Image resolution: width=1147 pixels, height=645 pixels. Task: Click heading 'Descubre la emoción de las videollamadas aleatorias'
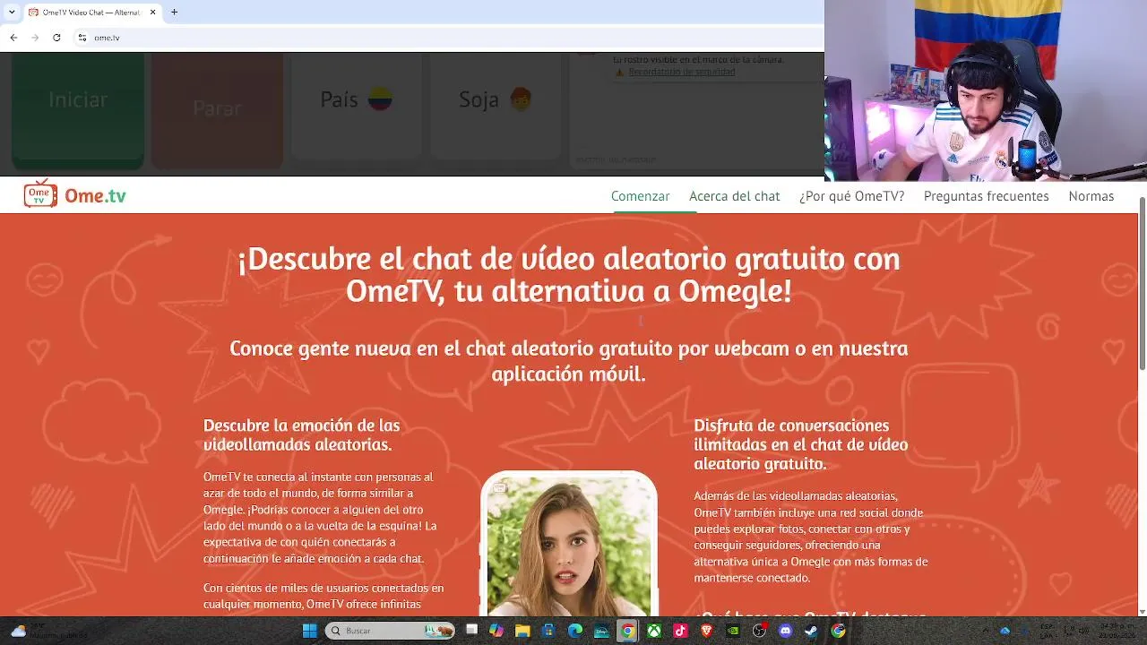(301, 434)
